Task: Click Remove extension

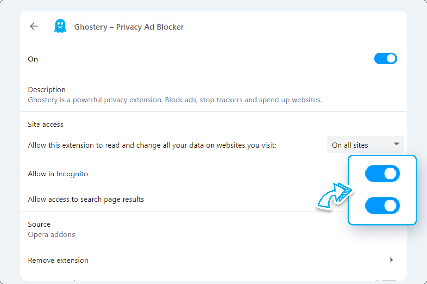Action: coord(58,260)
